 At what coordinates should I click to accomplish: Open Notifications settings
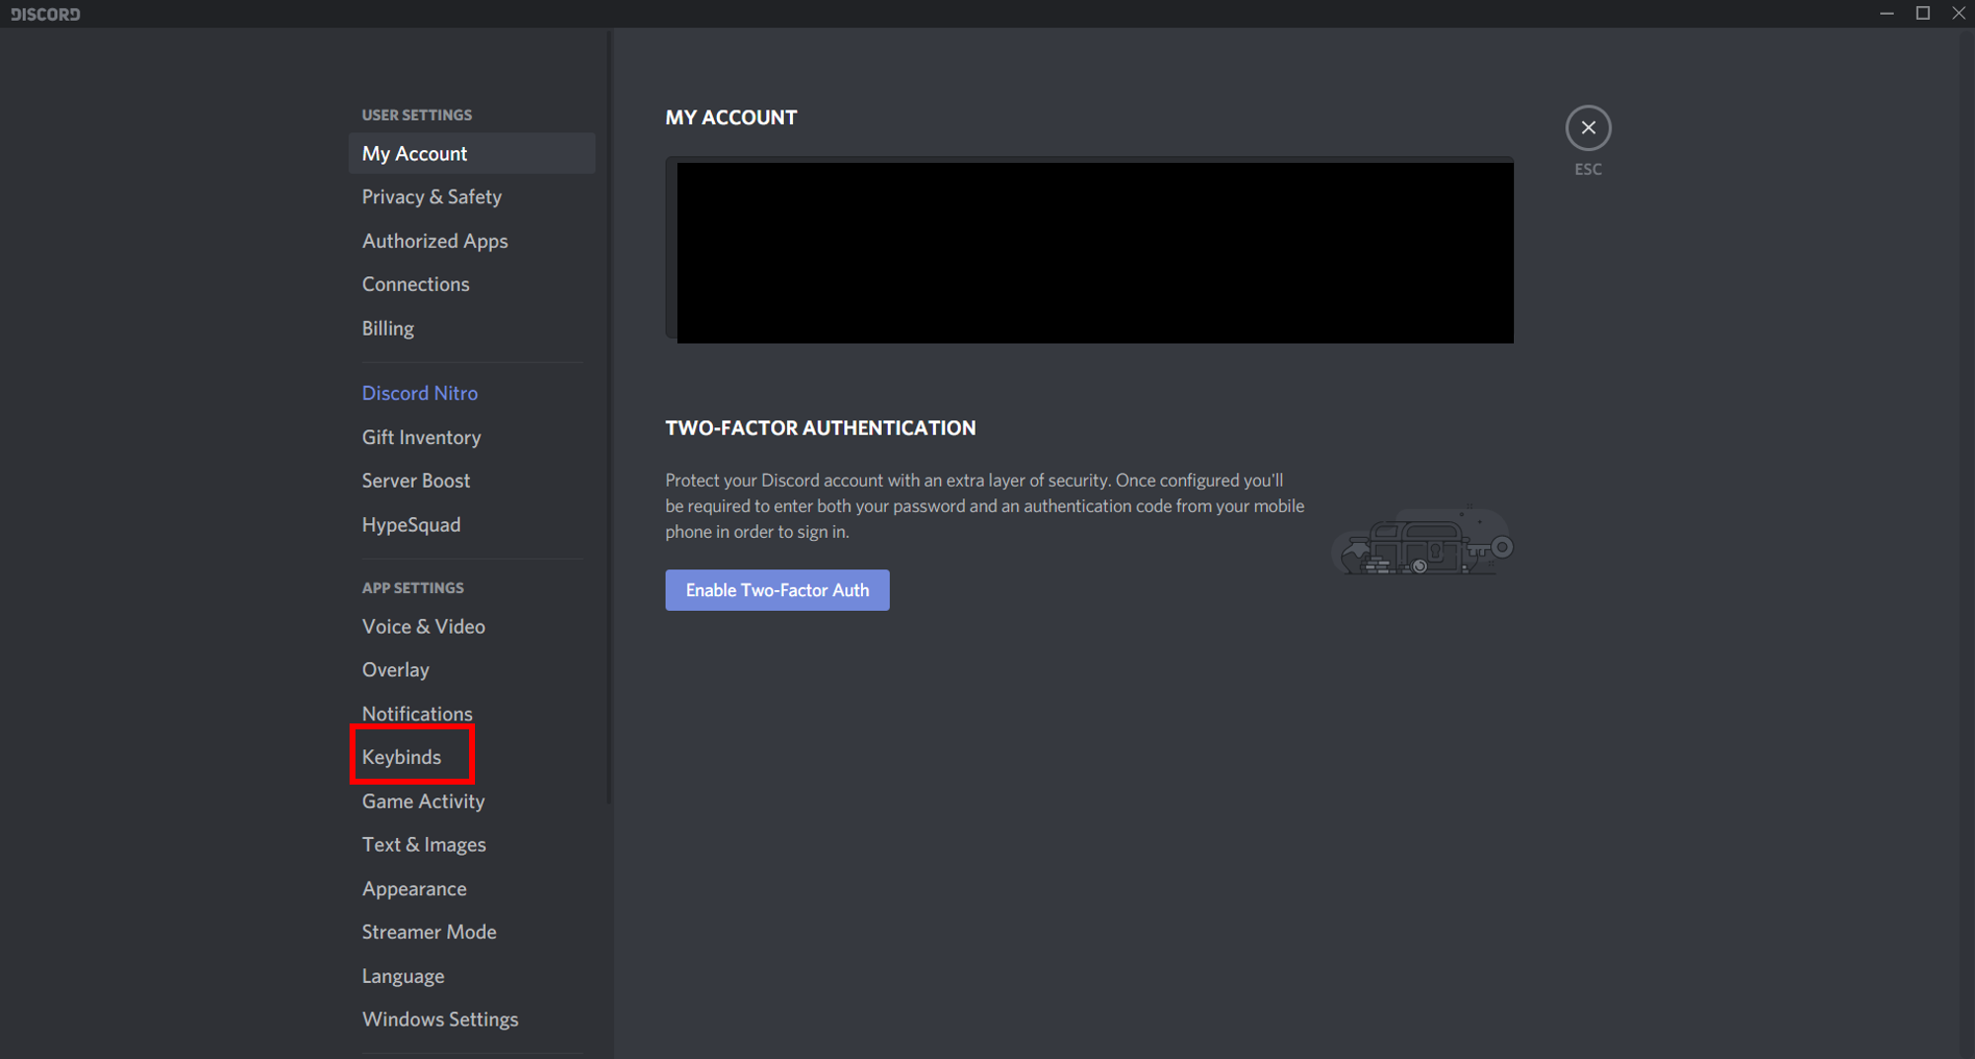[x=472, y=714]
